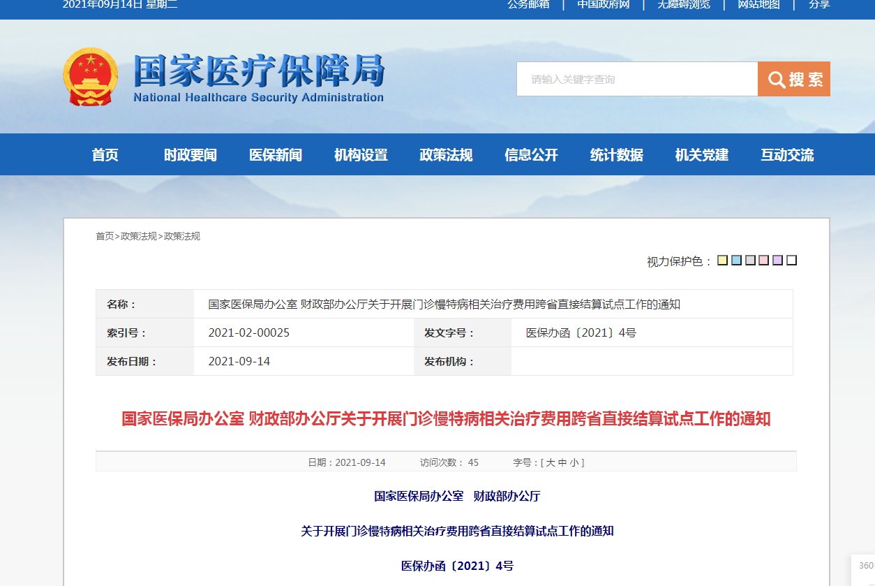Click the 中国政府网 top link
The image size is (875, 586).
[x=604, y=4]
